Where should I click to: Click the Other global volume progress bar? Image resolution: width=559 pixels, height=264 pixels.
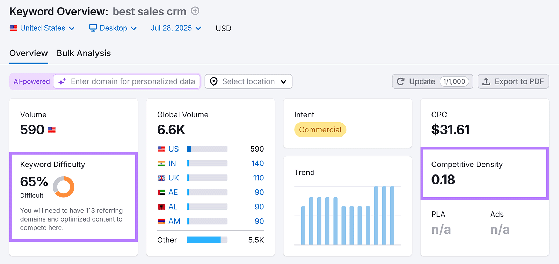coord(207,240)
